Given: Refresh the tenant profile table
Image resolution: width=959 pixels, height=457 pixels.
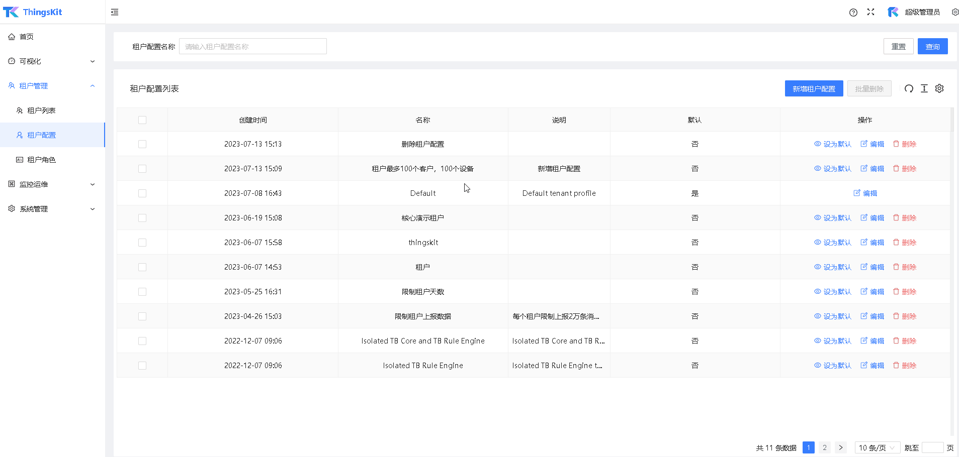Looking at the screenshot, I should click(909, 88).
